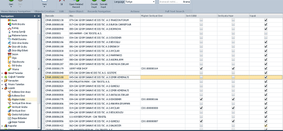Click the Sezon calendar icon
Viewport: 283px width, 131px height.
tap(10, 54)
